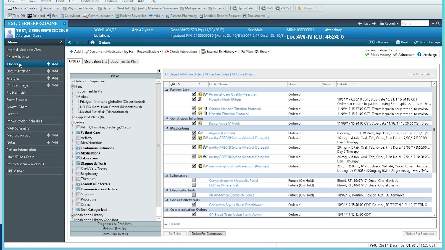Image resolution: width=445 pixels, height=250 pixels.
Task: Open Physician Handoff toolbar item
Action: pyautogui.click(x=79, y=8)
